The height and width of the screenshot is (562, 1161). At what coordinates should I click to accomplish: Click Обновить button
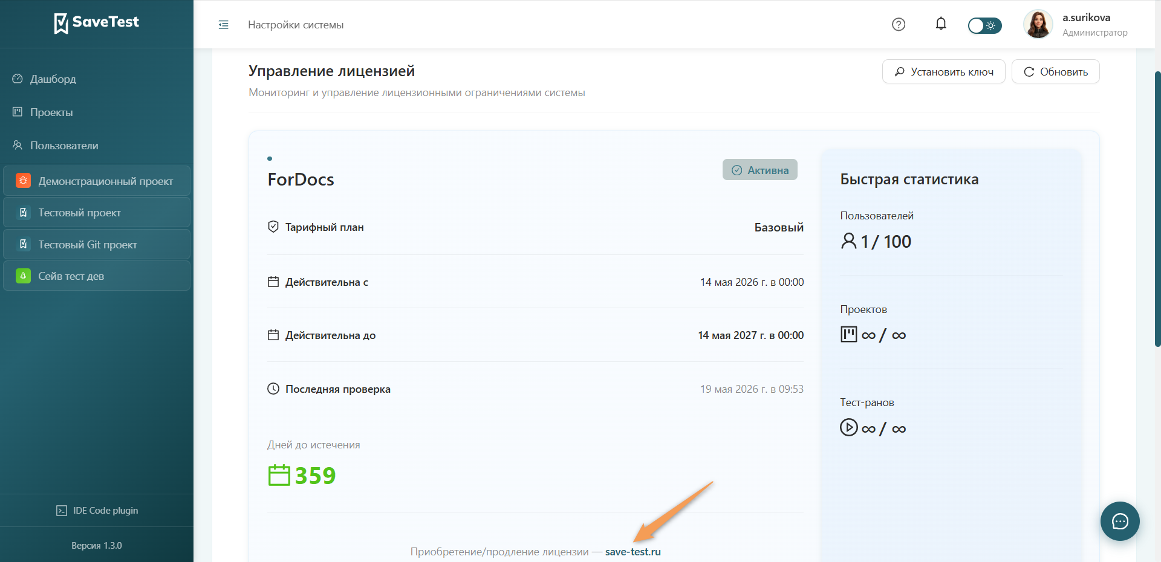pos(1055,71)
